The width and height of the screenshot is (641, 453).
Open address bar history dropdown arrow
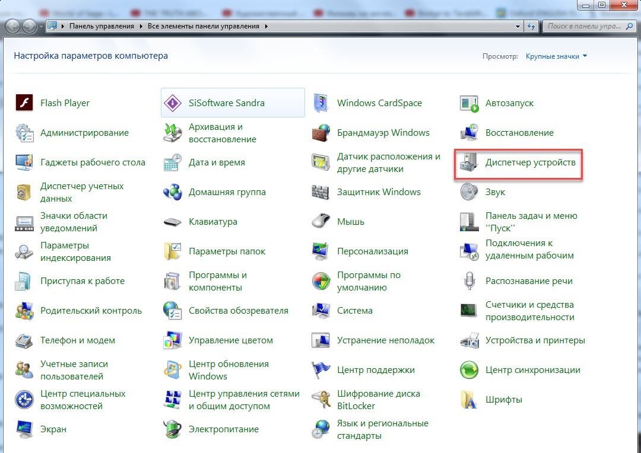[518, 27]
